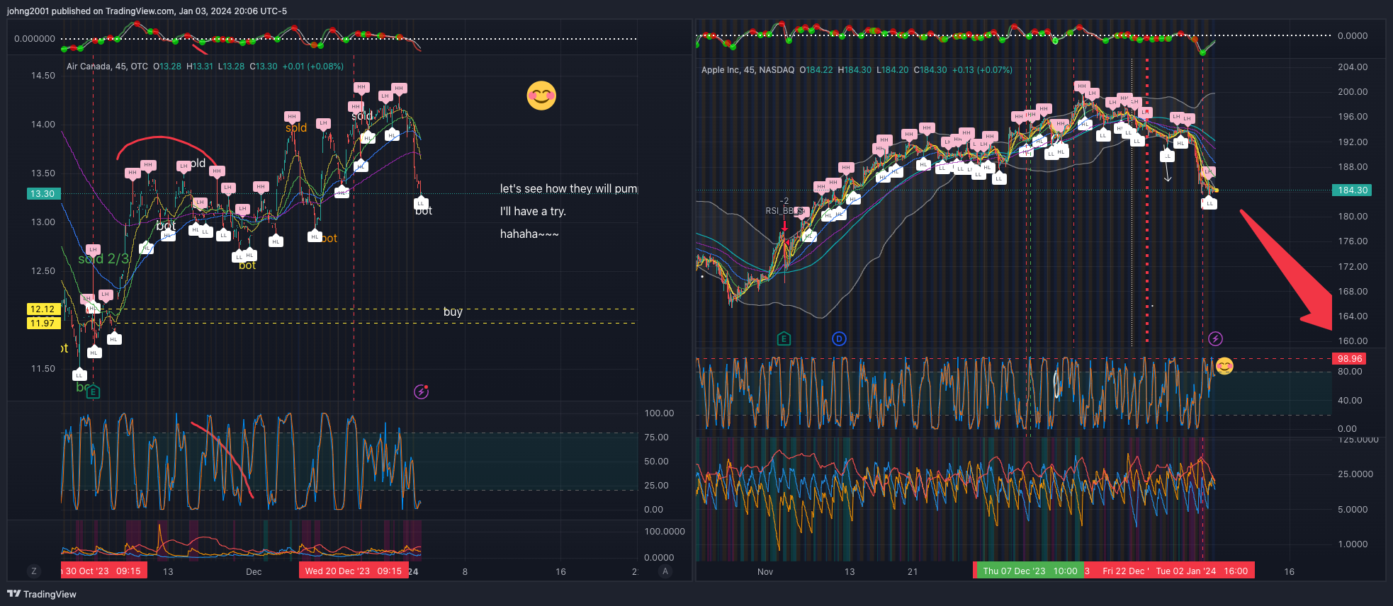Click the 'hahaha~~~' annotation text

(529, 234)
